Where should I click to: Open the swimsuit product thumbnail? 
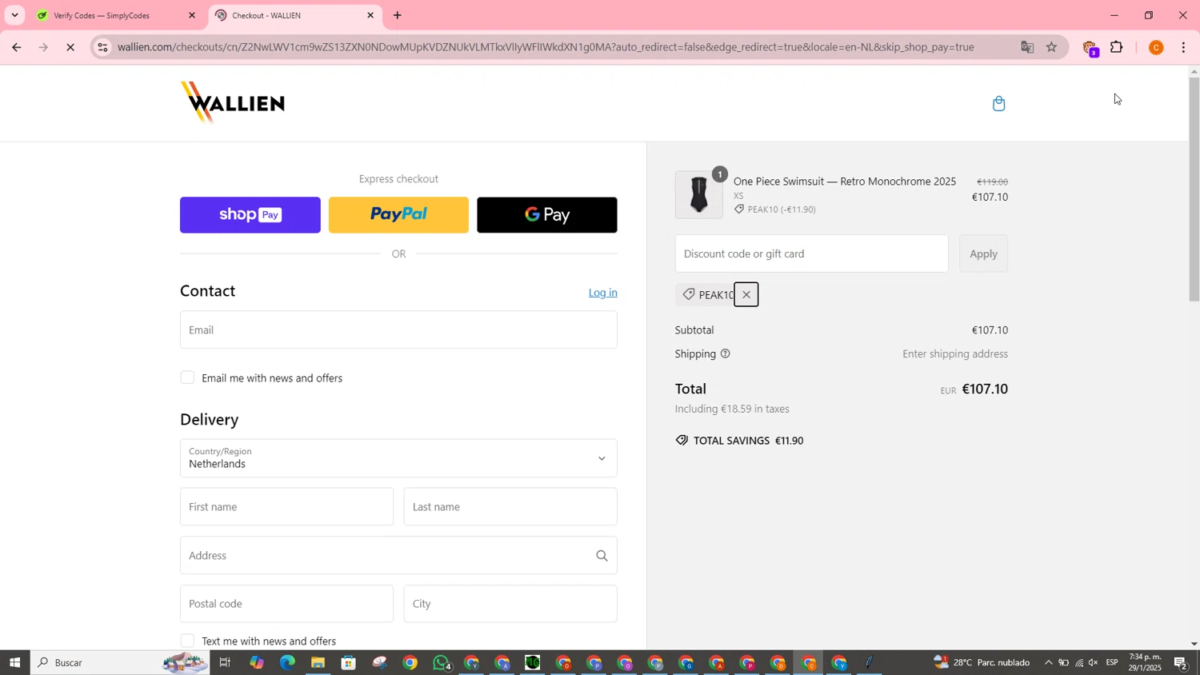pos(698,194)
